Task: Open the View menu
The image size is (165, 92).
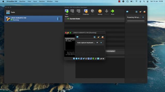Action: pos(29,1)
